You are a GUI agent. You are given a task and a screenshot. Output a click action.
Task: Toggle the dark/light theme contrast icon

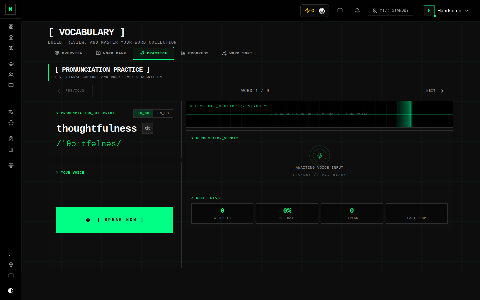11,291
